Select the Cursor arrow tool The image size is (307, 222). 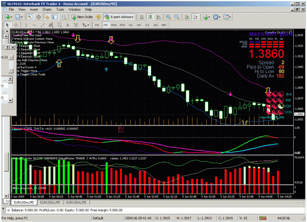(7, 25)
